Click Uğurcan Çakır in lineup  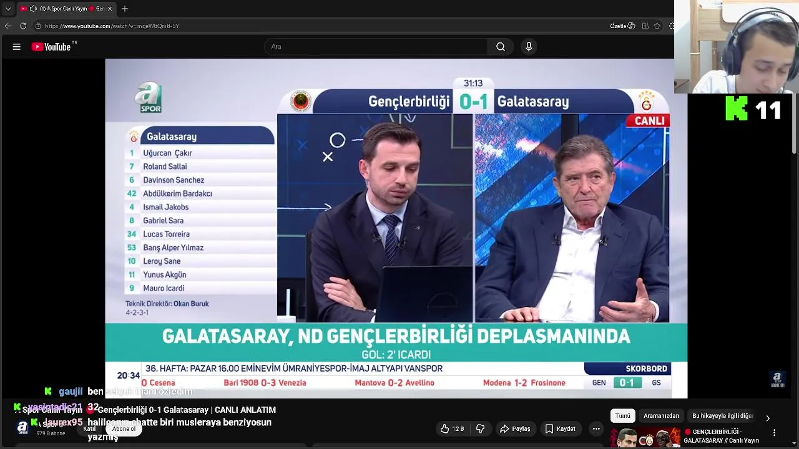pyautogui.click(x=167, y=153)
